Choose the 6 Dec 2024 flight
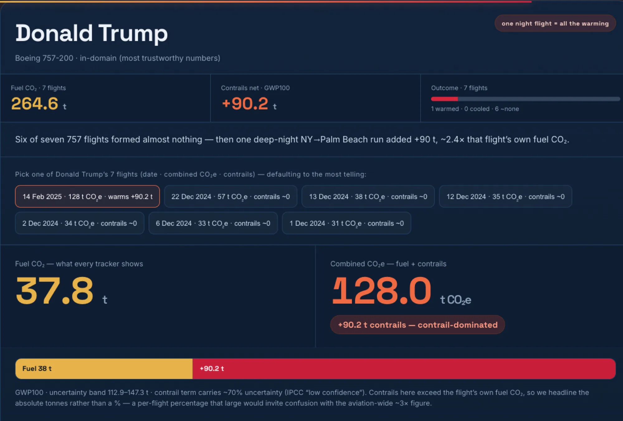 coord(213,223)
